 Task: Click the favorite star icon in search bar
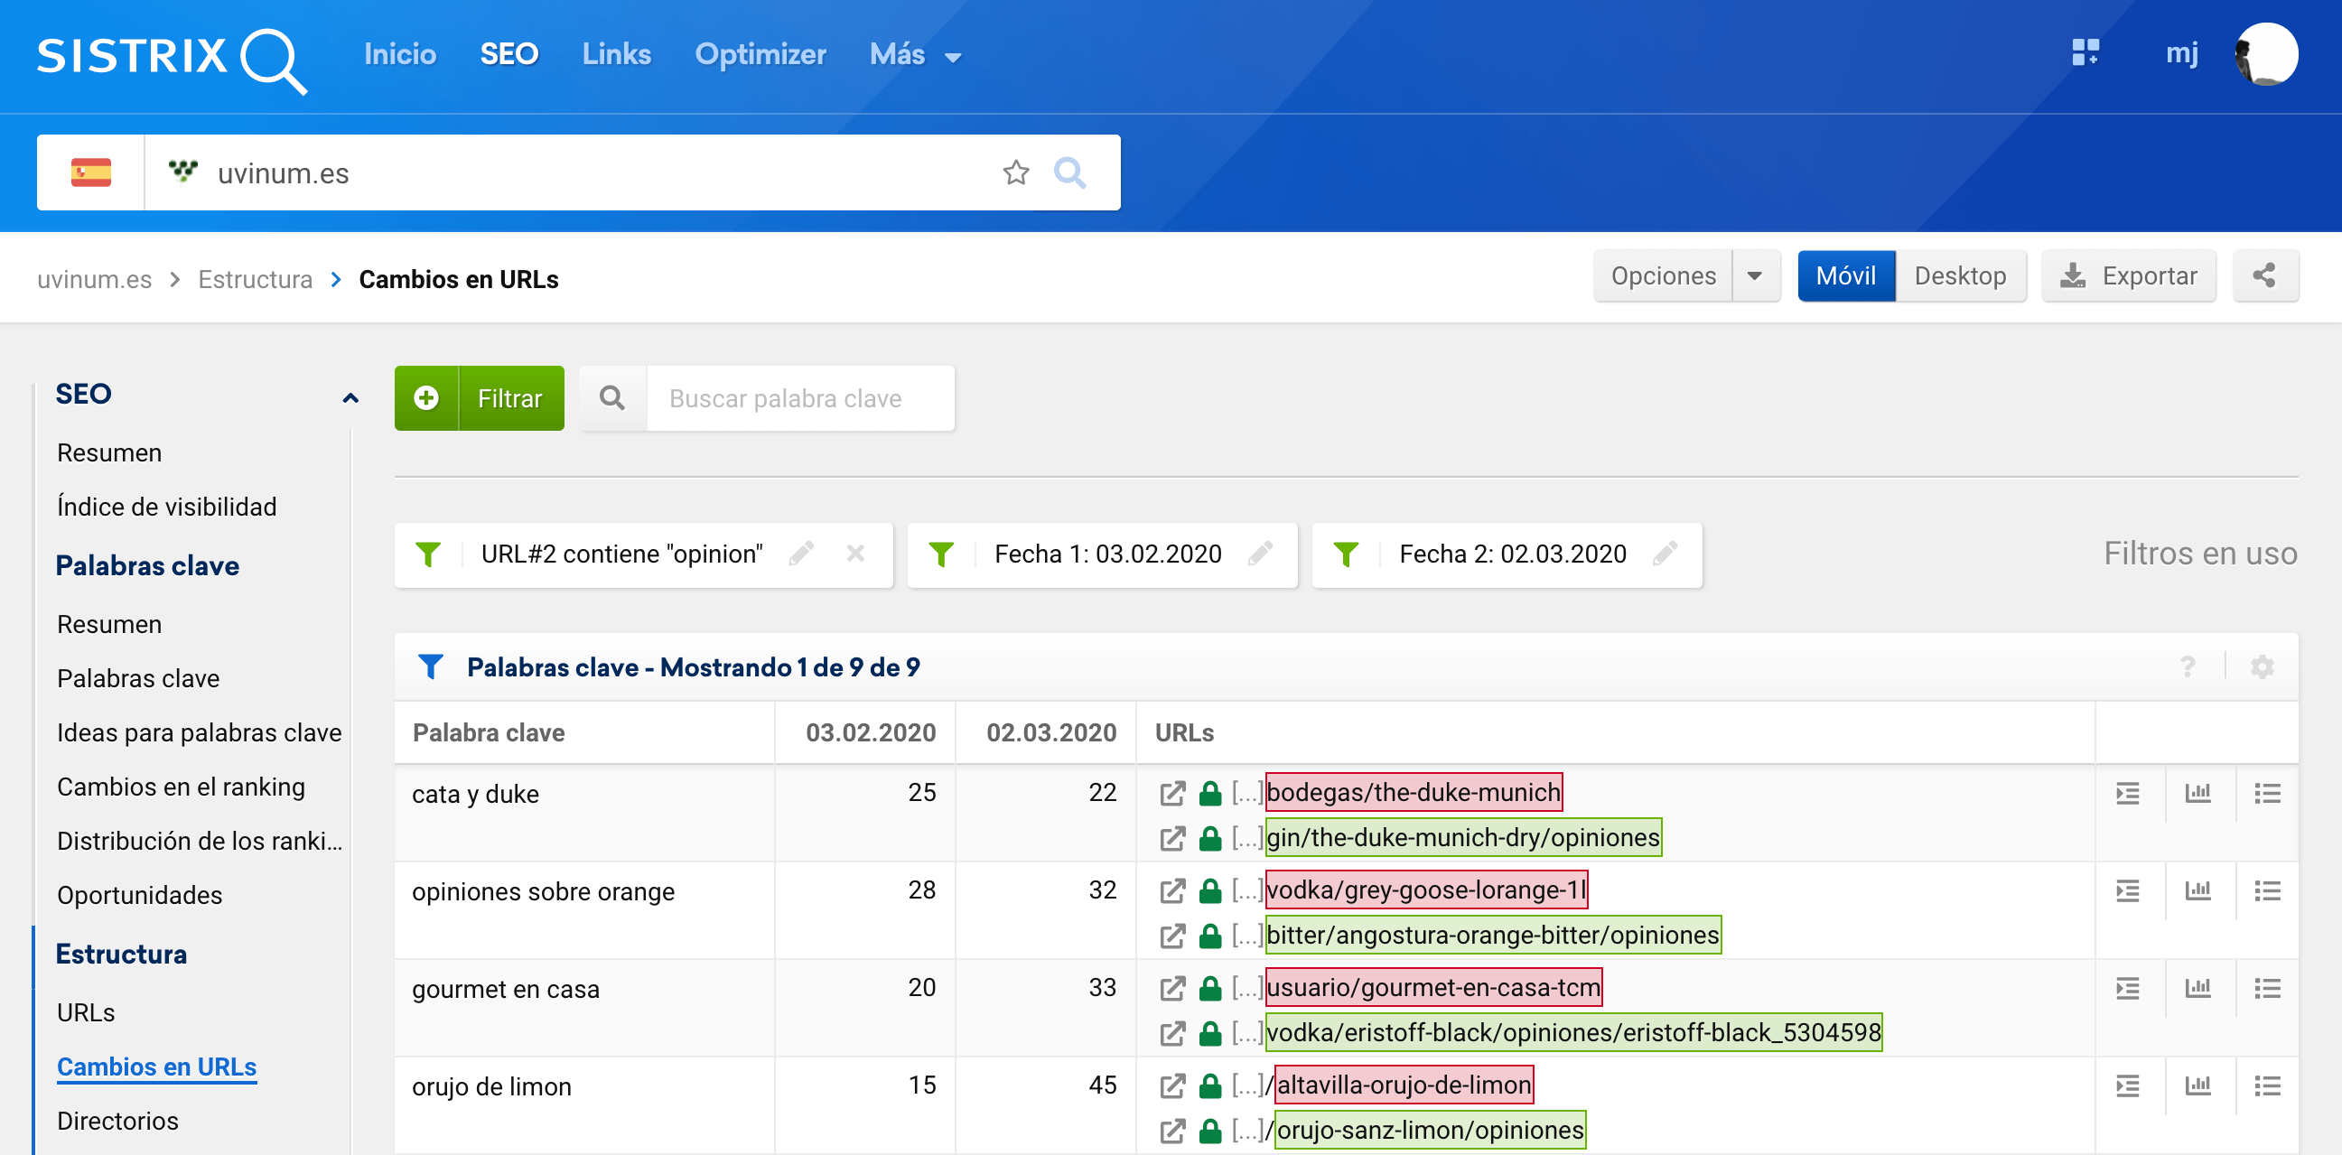pos(1015,172)
